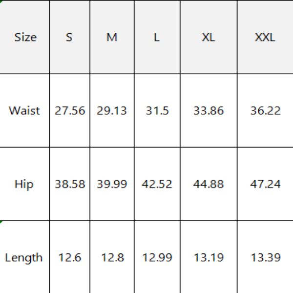Click the 42.52 hip cell
The height and width of the screenshot is (293, 293).
click(x=157, y=184)
